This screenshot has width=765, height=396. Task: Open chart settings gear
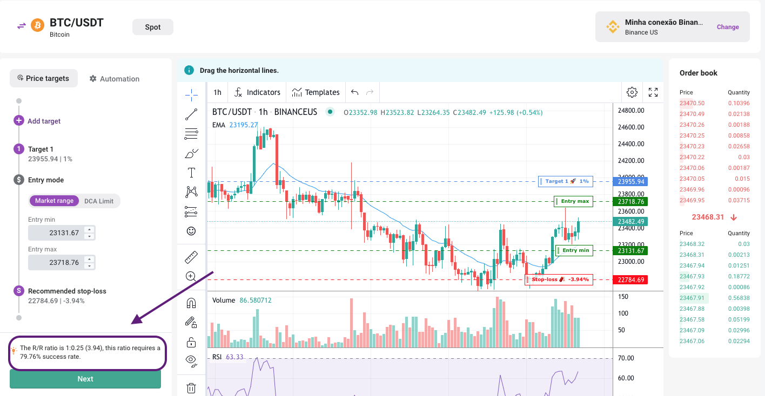coord(632,92)
